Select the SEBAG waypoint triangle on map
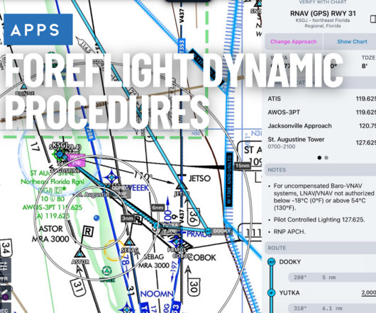The height and width of the screenshot is (313, 376). (130, 242)
